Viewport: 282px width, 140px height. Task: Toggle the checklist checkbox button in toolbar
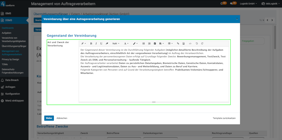tap(155, 43)
